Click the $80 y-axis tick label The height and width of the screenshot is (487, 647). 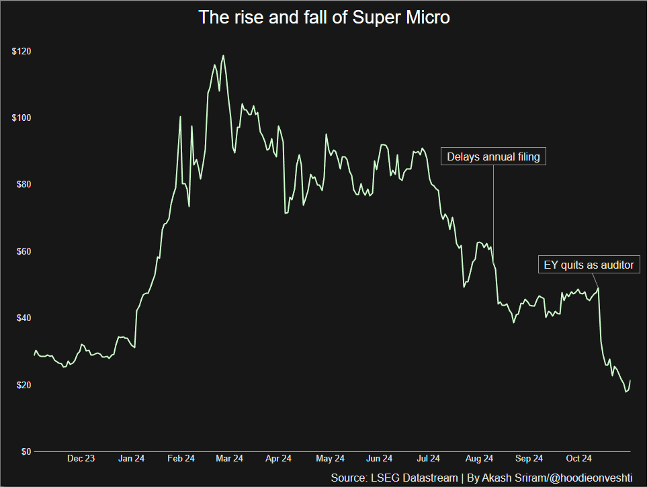click(x=24, y=185)
